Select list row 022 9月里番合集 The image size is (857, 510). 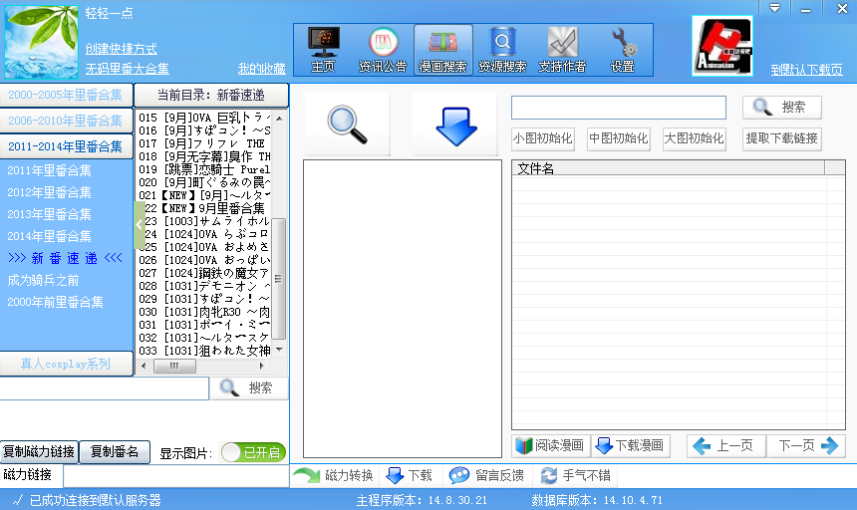pos(204,208)
